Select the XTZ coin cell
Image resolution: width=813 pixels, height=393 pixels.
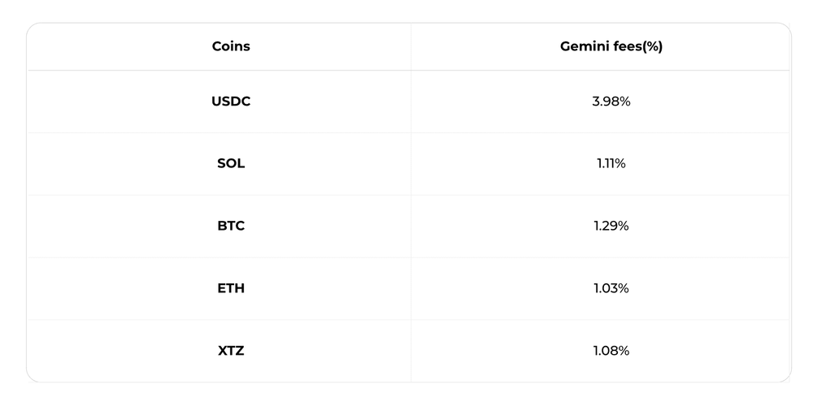tap(231, 351)
